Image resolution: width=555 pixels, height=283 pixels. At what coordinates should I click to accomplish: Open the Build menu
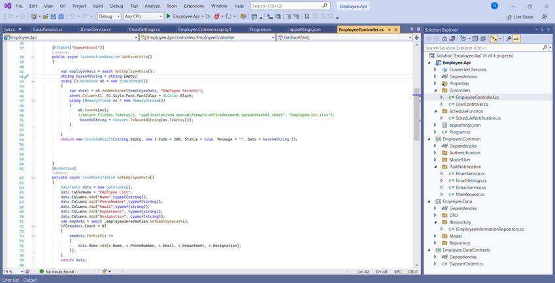[97, 6]
